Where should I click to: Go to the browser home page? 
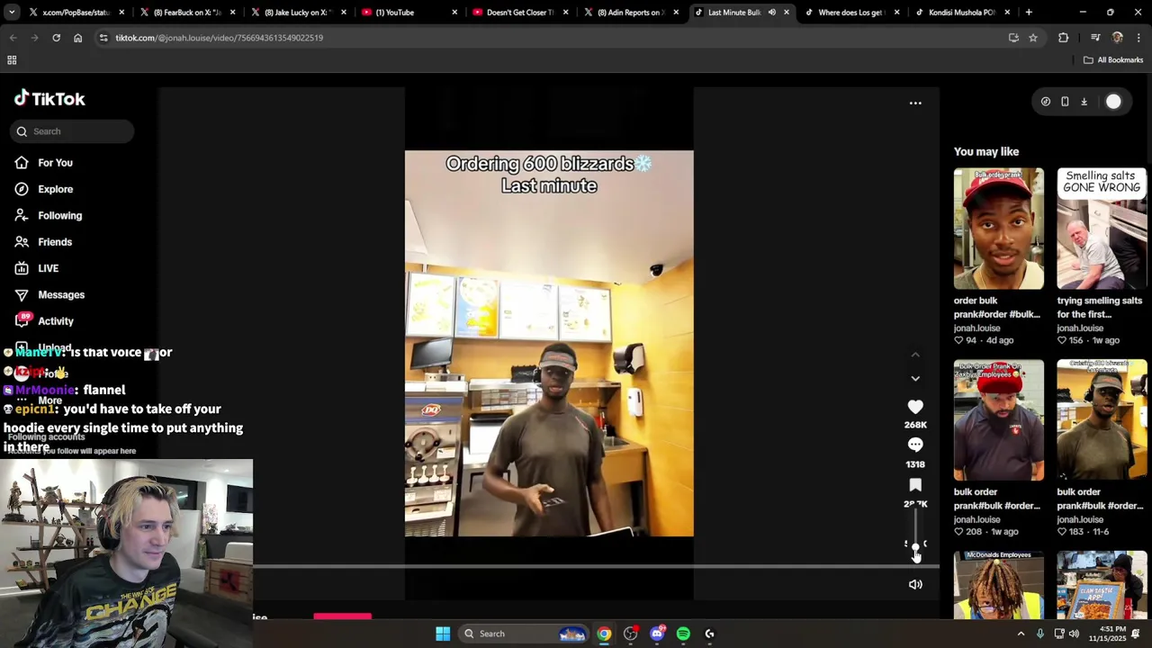click(77, 38)
